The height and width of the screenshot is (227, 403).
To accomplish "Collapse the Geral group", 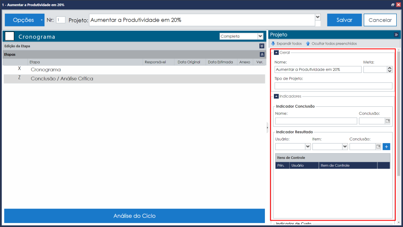I will [276, 52].
